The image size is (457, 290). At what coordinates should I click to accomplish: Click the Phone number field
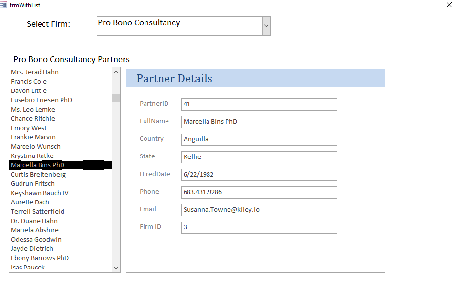[x=259, y=192]
